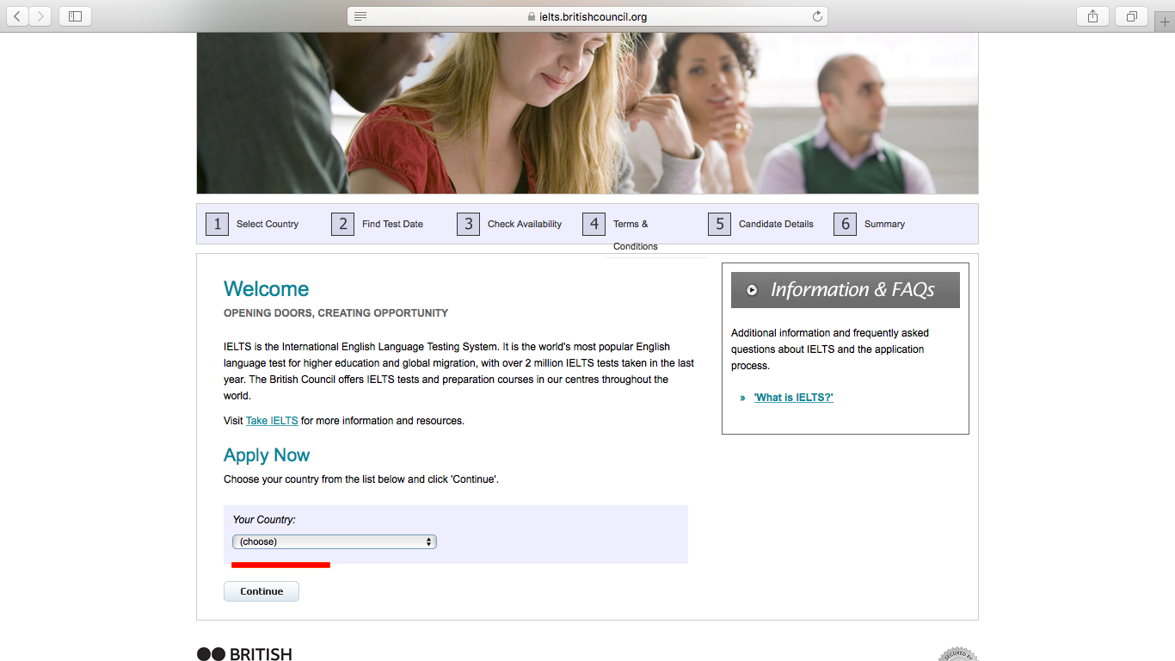1175x661 pixels.
Task: Click the British Council logo
Action: 244,654
